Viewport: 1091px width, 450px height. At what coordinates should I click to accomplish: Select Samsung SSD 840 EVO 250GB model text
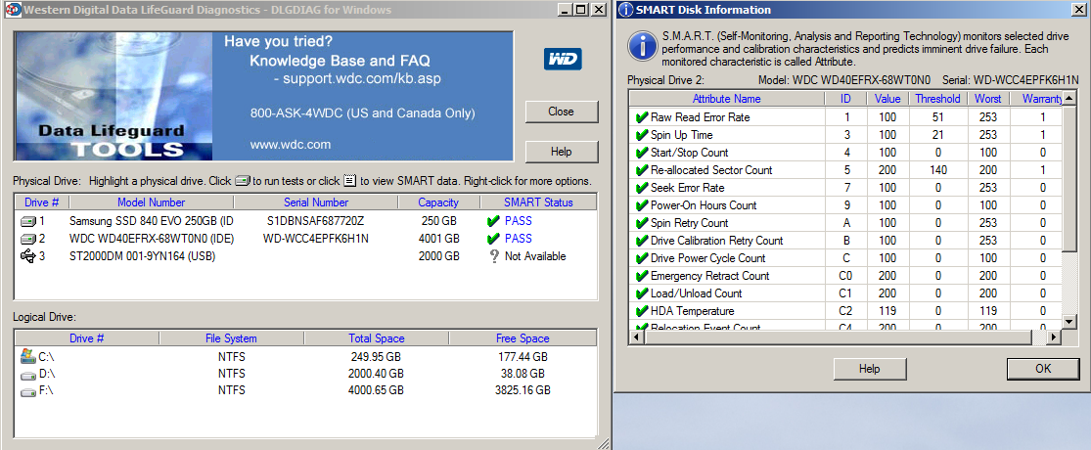point(153,221)
